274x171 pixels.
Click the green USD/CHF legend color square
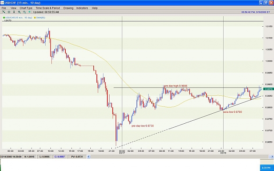[4, 17]
